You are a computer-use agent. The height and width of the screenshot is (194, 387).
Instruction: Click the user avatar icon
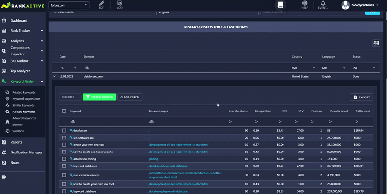345,5
